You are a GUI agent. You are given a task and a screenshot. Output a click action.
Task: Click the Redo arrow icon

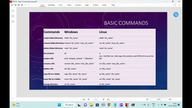28,5
